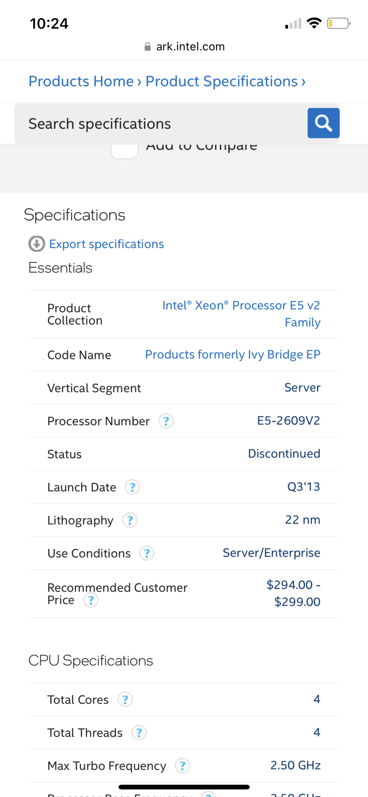Open Product Specifications breadcrumb link
This screenshot has height=797, width=368.
[222, 81]
